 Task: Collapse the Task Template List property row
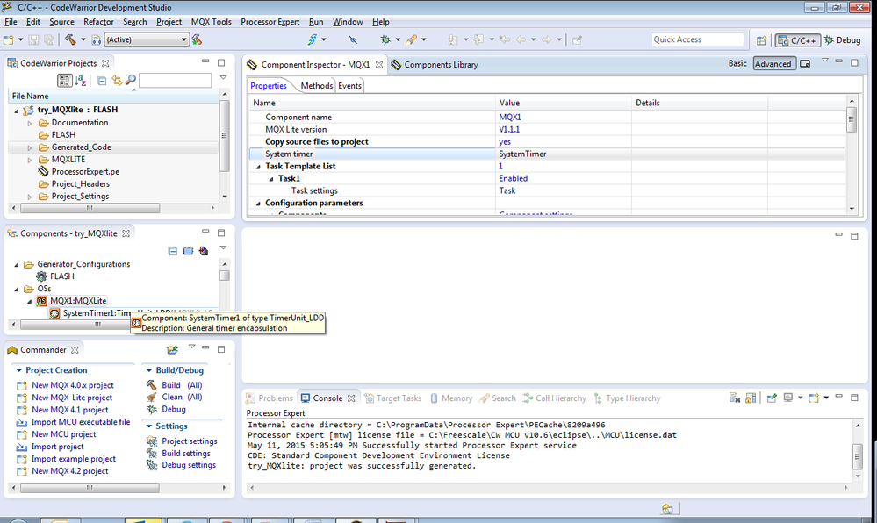click(258, 166)
